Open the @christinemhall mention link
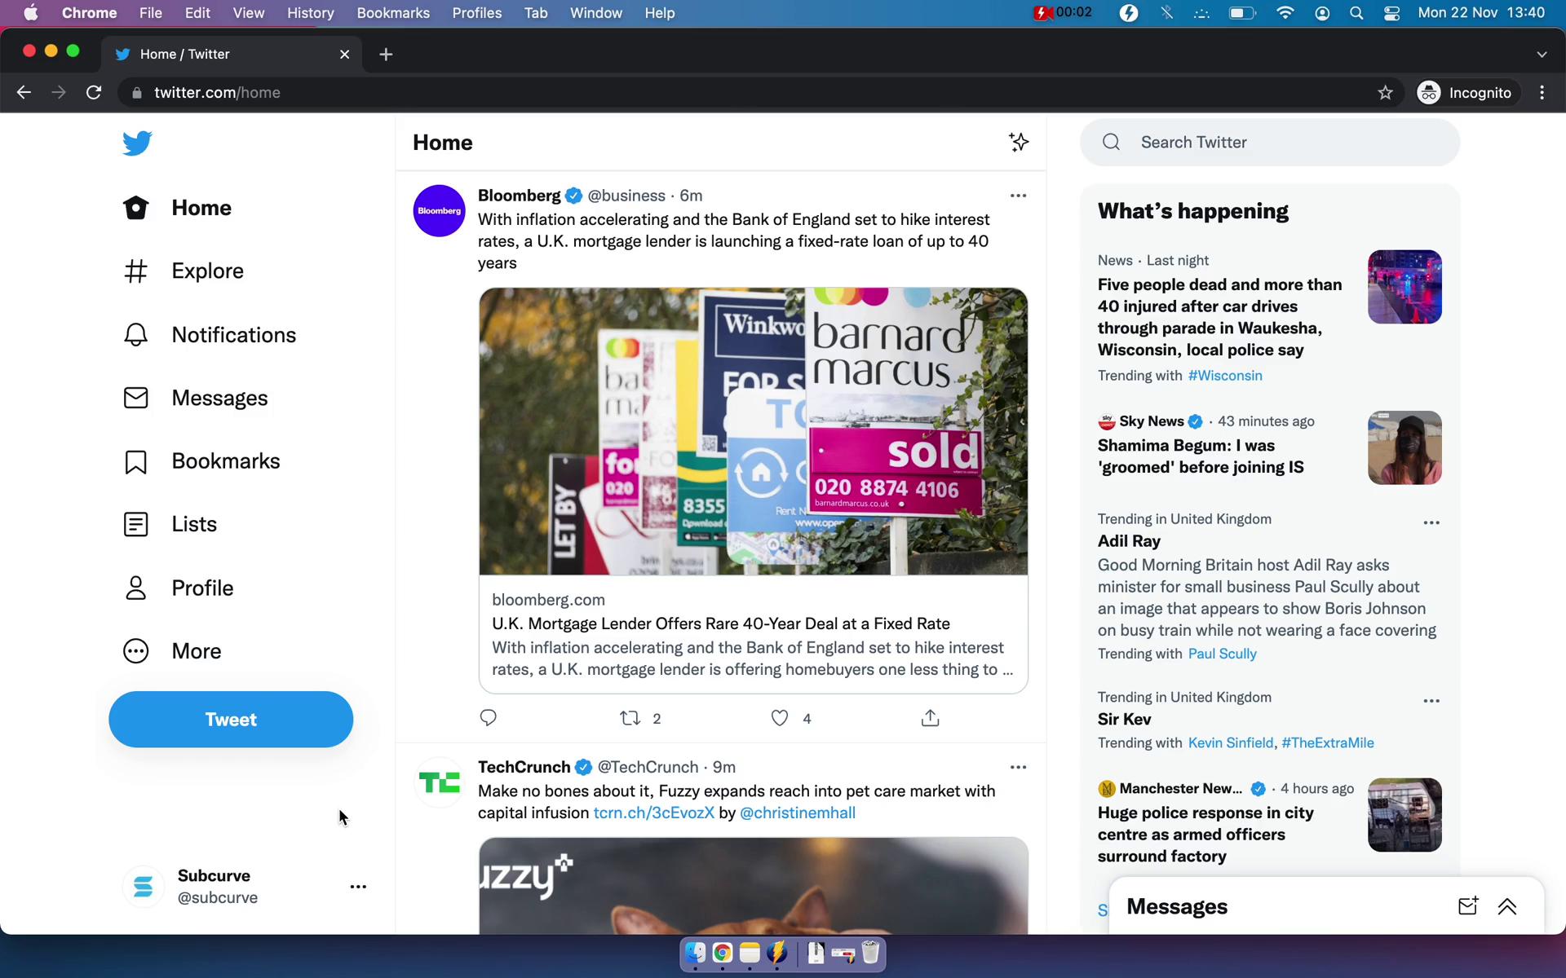The width and height of the screenshot is (1566, 978). [797, 813]
